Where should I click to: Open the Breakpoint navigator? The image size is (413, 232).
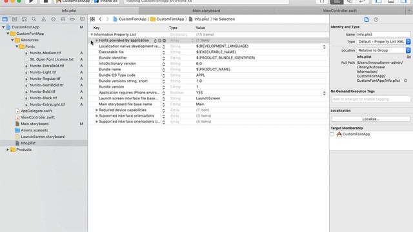coord(72,19)
